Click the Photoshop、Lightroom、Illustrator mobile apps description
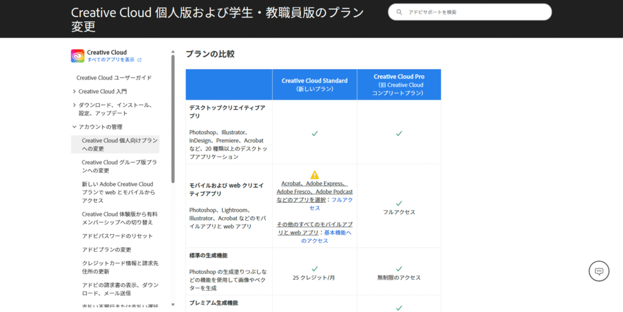This screenshot has width=623, height=312. pyautogui.click(x=228, y=218)
